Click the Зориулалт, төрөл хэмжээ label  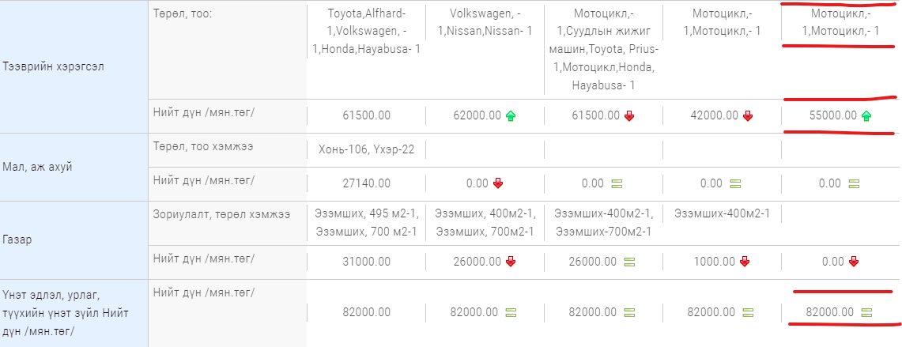tap(221, 215)
